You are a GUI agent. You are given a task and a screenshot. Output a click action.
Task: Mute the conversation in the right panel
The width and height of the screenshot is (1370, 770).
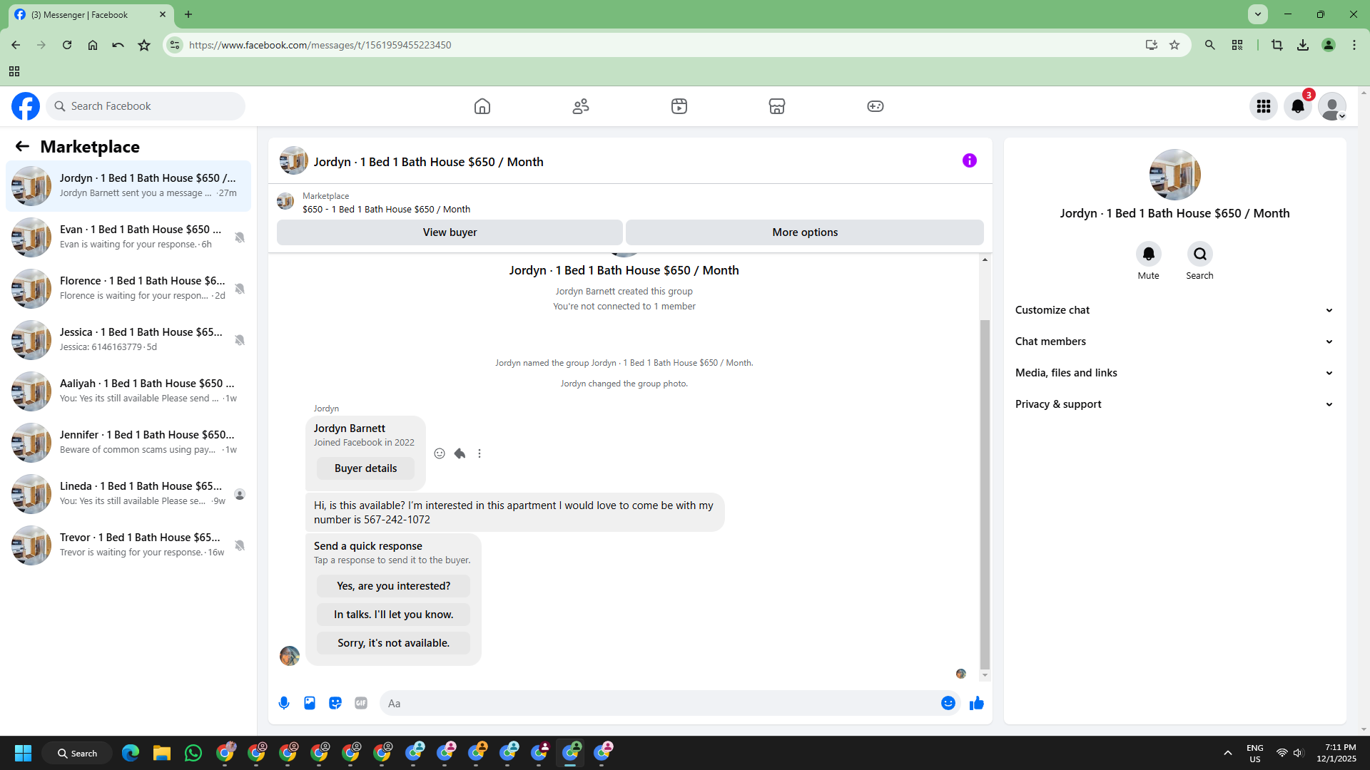click(1149, 254)
